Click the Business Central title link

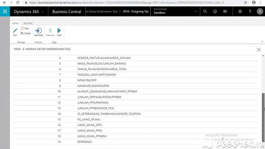click(x=67, y=12)
